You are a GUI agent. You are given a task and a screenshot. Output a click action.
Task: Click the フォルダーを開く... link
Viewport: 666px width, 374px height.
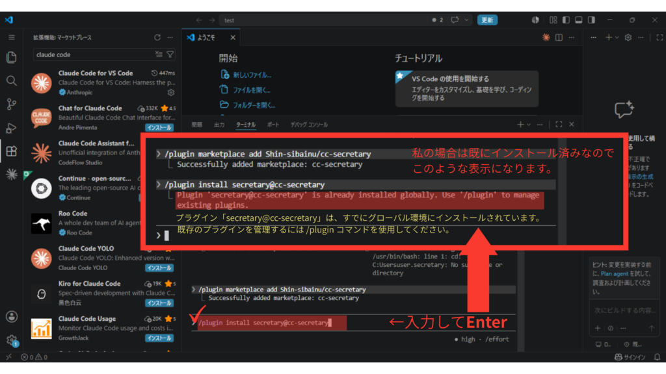point(254,105)
